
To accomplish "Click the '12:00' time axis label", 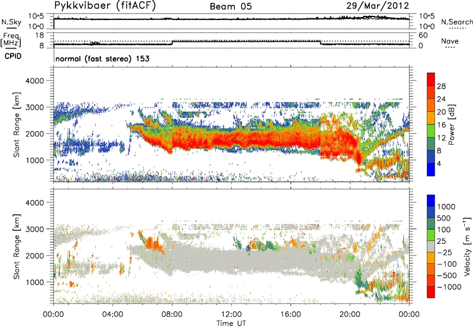I will pyautogui.click(x=231, y=315).
